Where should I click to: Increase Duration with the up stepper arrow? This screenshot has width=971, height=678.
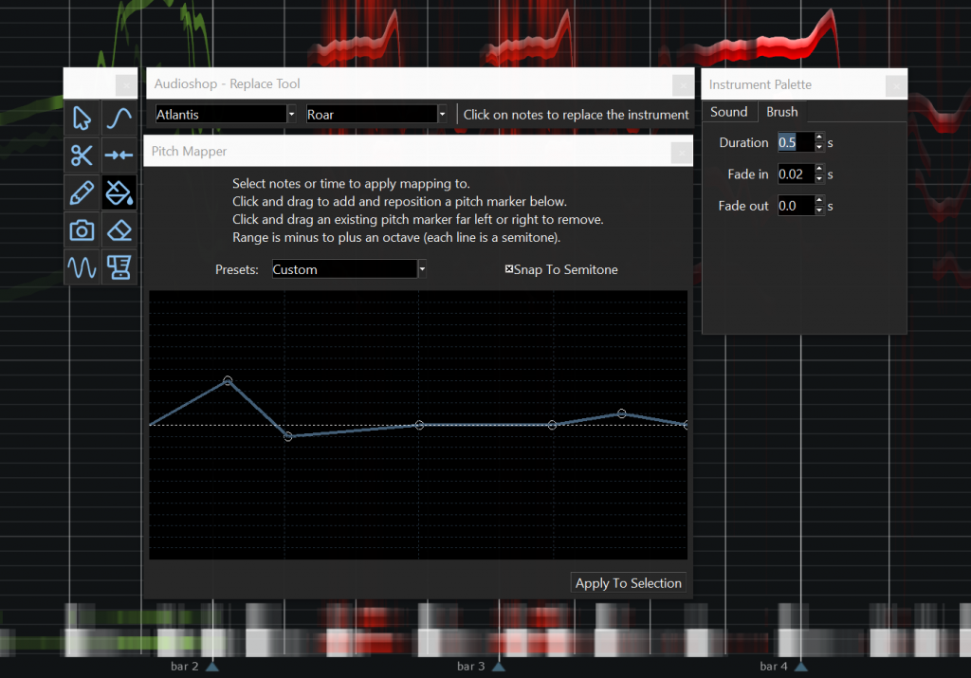[819, 137]
